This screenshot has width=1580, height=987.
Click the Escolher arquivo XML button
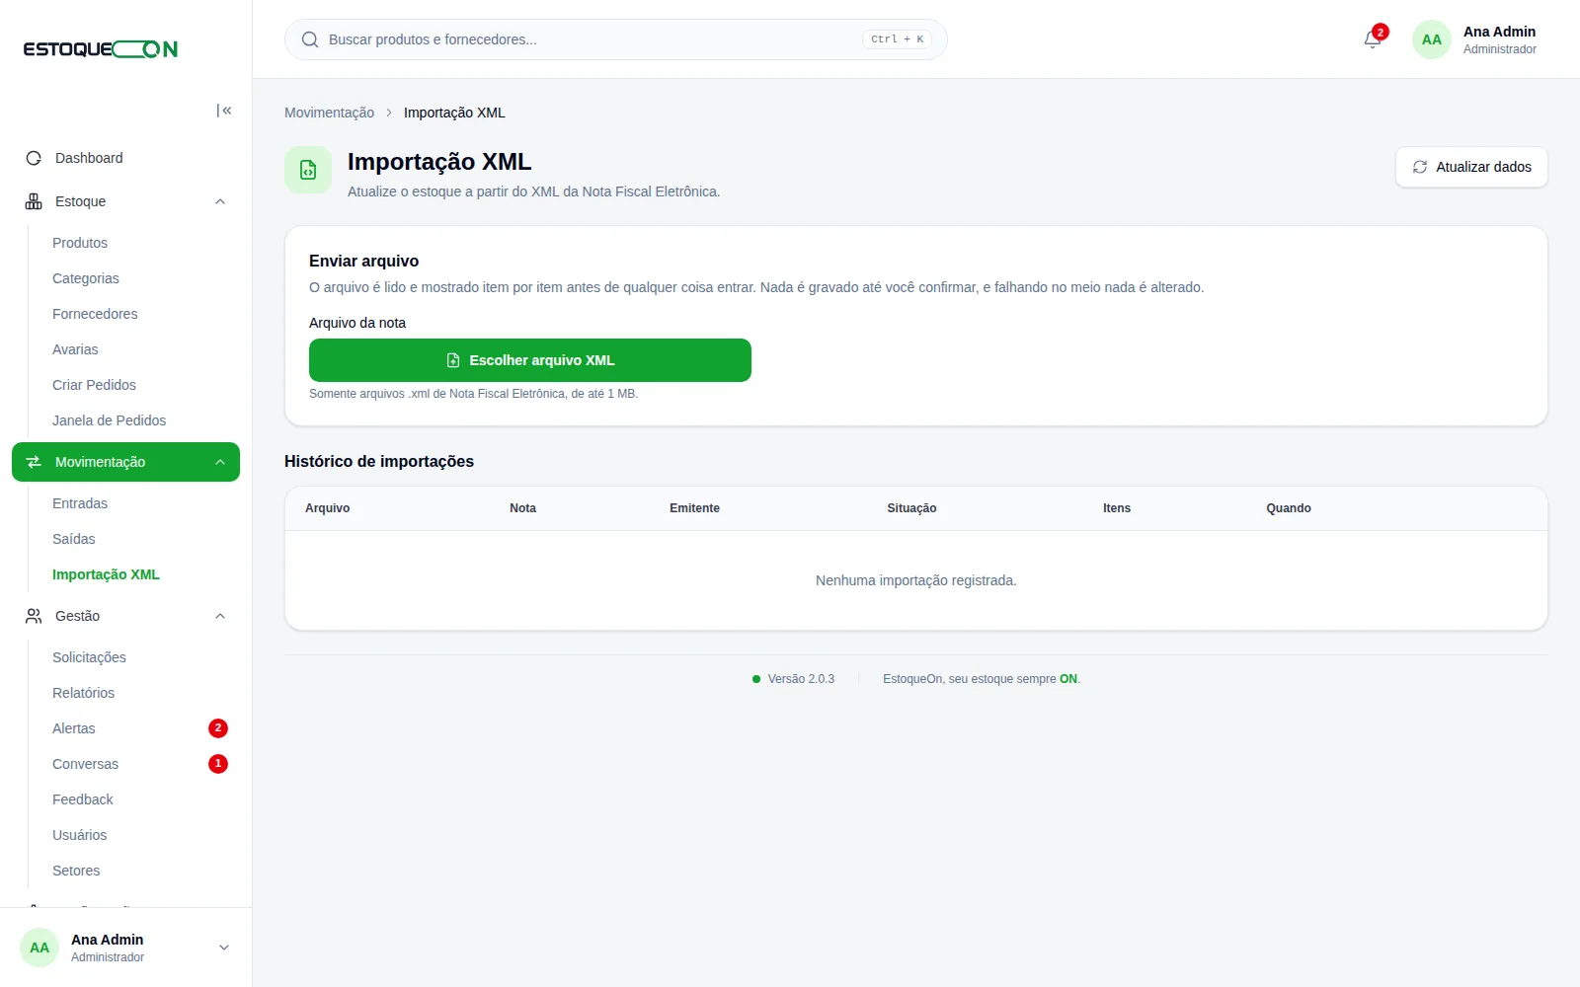530,360
